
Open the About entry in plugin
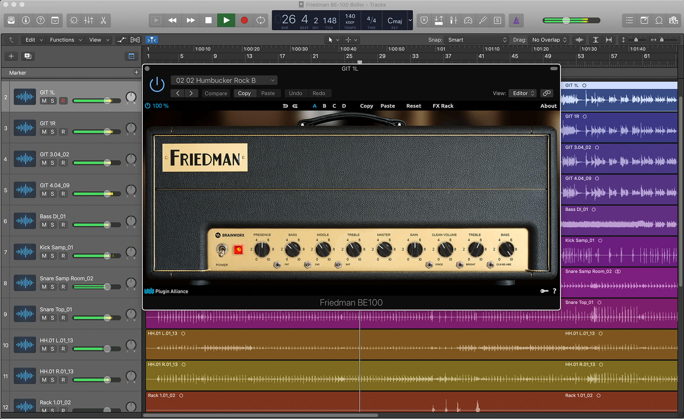548,106
